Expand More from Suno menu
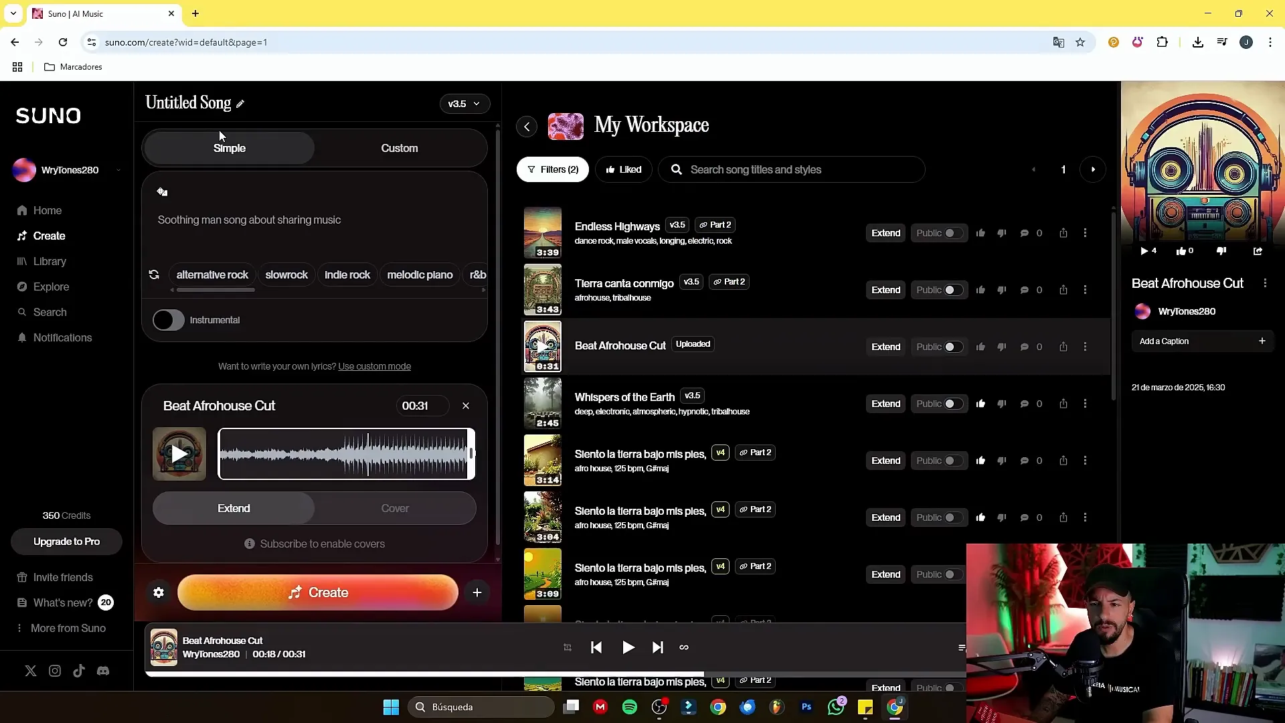The image size is (1285, 723). tap(61, 628)
